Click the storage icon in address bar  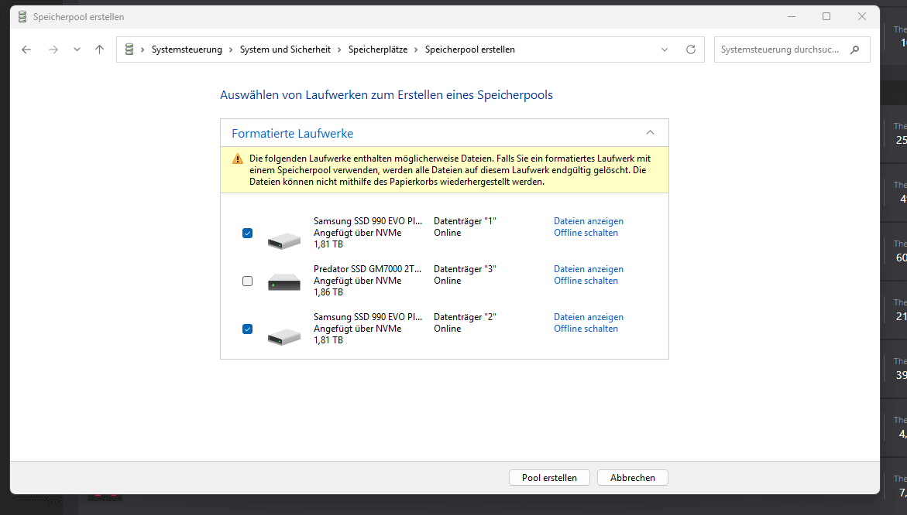[x=129, y=49]
